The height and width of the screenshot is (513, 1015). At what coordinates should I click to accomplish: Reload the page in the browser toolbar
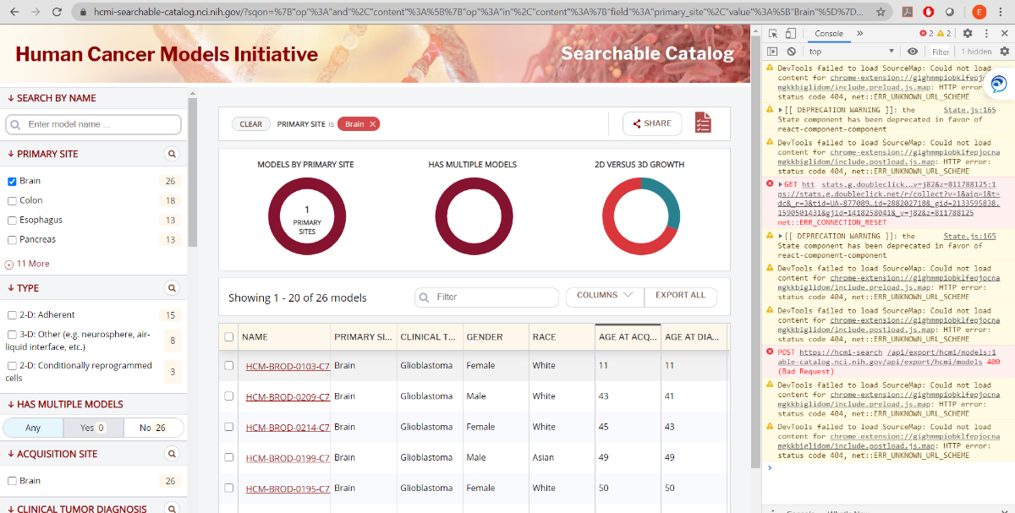point(55,14)
